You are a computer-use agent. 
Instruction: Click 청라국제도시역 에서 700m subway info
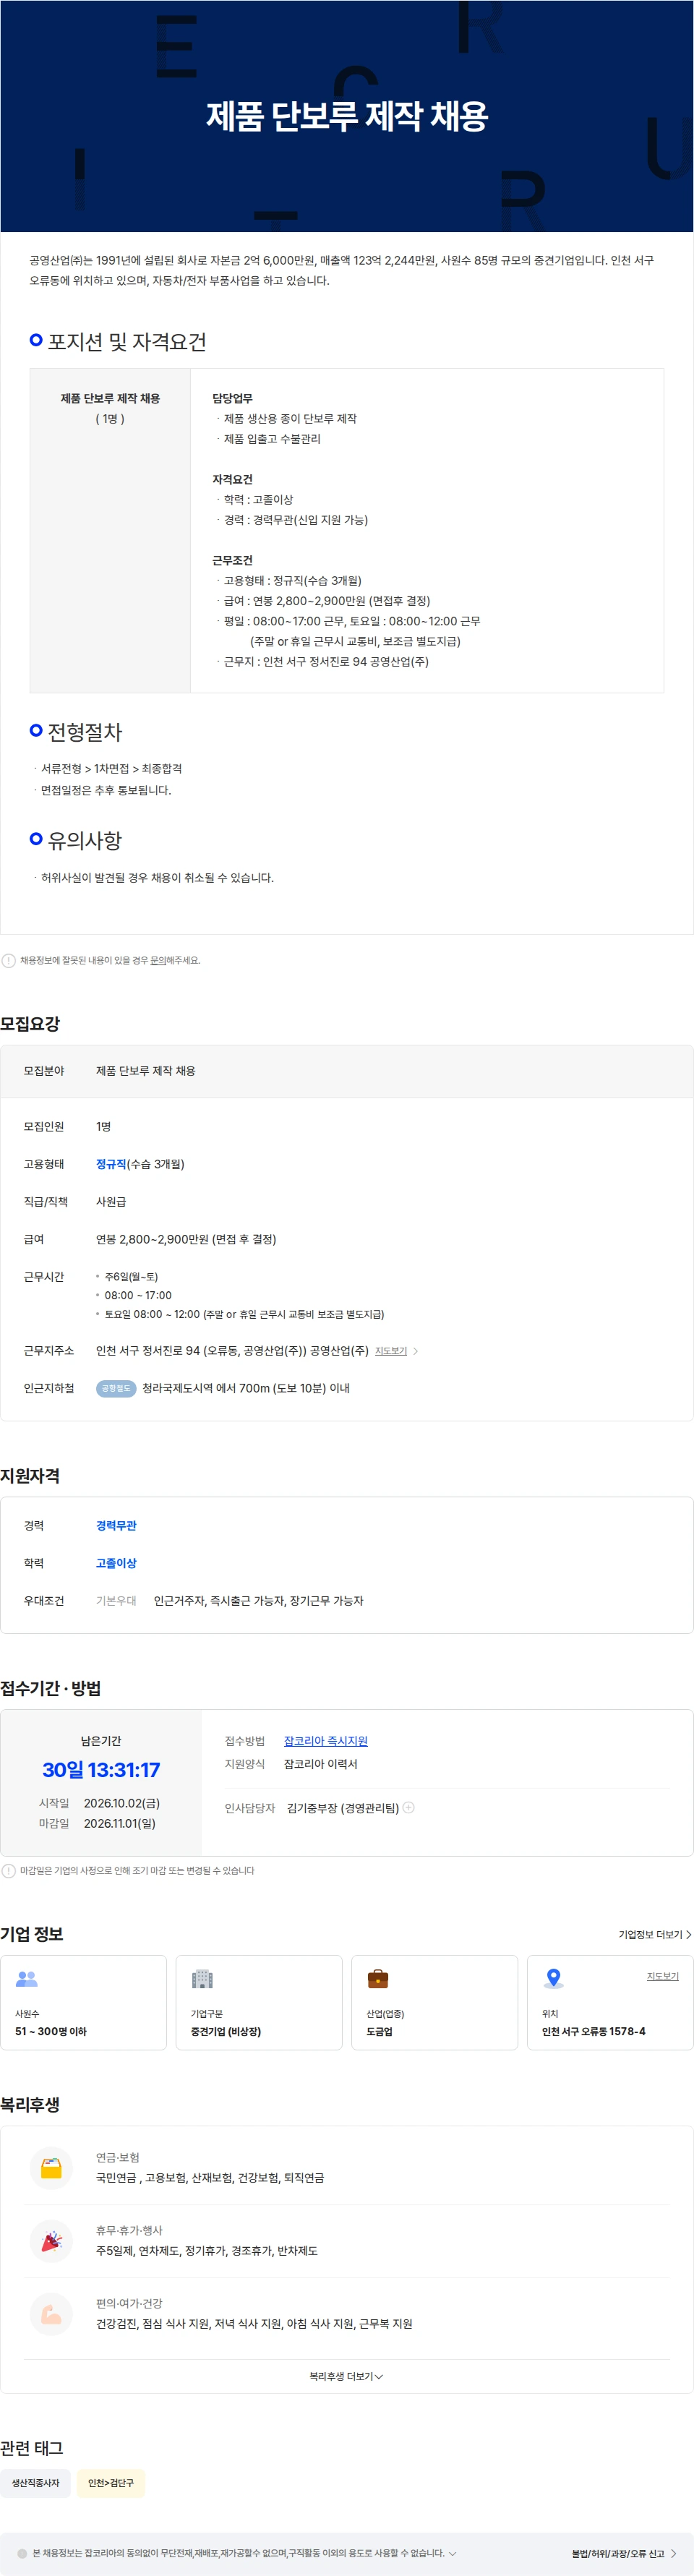point(246,1388)
